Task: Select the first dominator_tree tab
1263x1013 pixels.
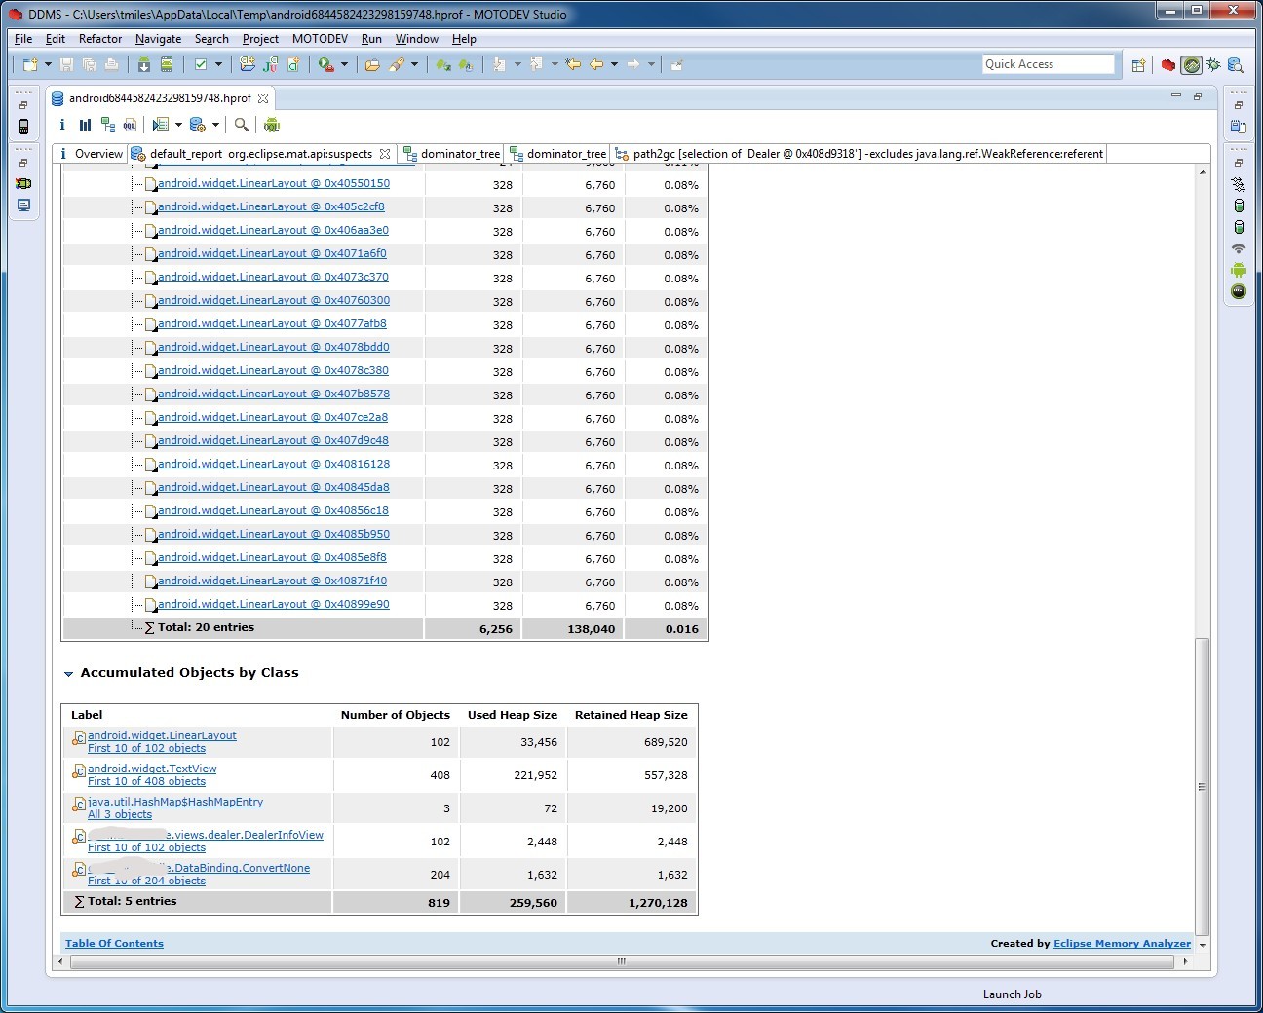Action: [451, 154]
